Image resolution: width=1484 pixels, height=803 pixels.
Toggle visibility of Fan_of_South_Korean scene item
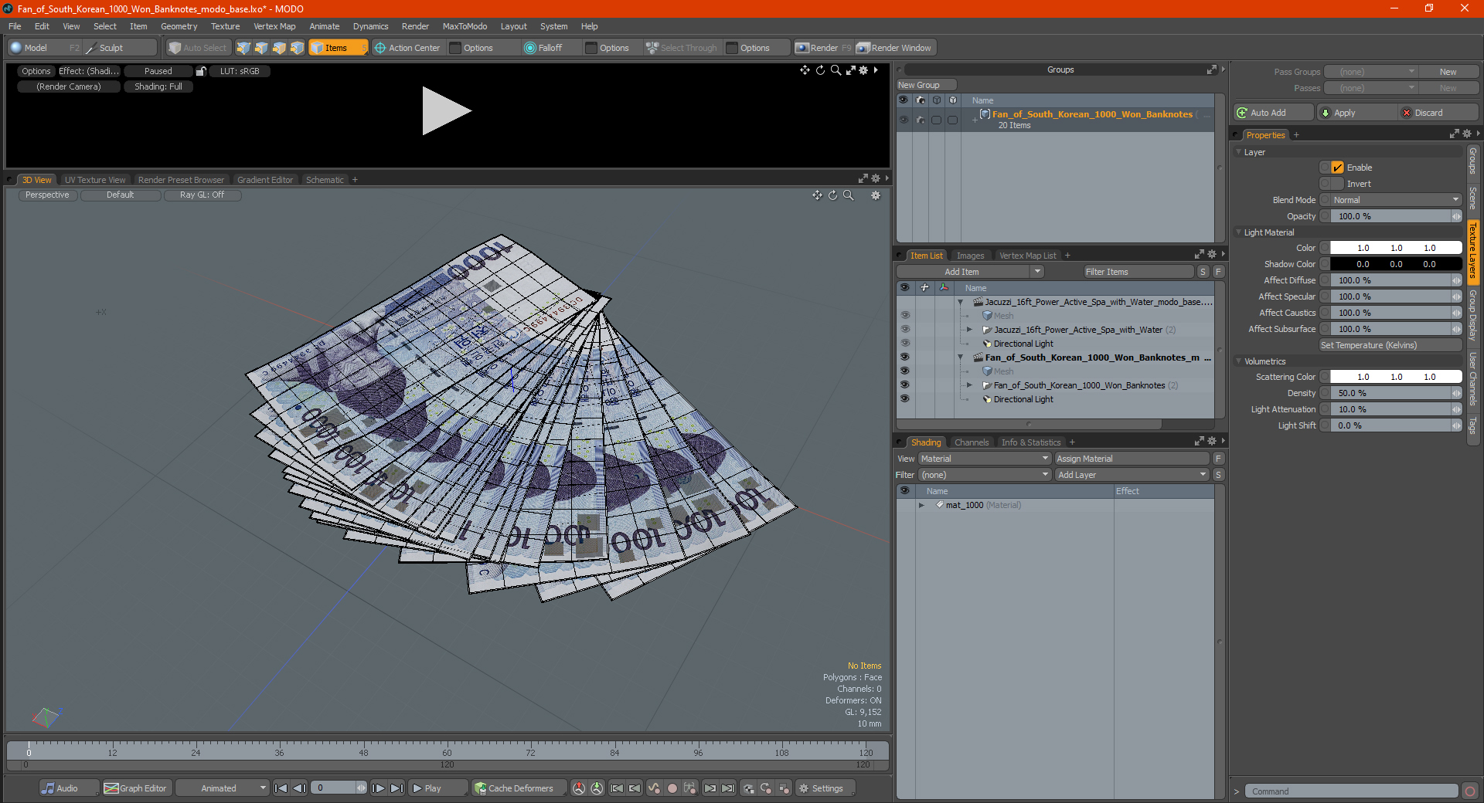(905, 357)
